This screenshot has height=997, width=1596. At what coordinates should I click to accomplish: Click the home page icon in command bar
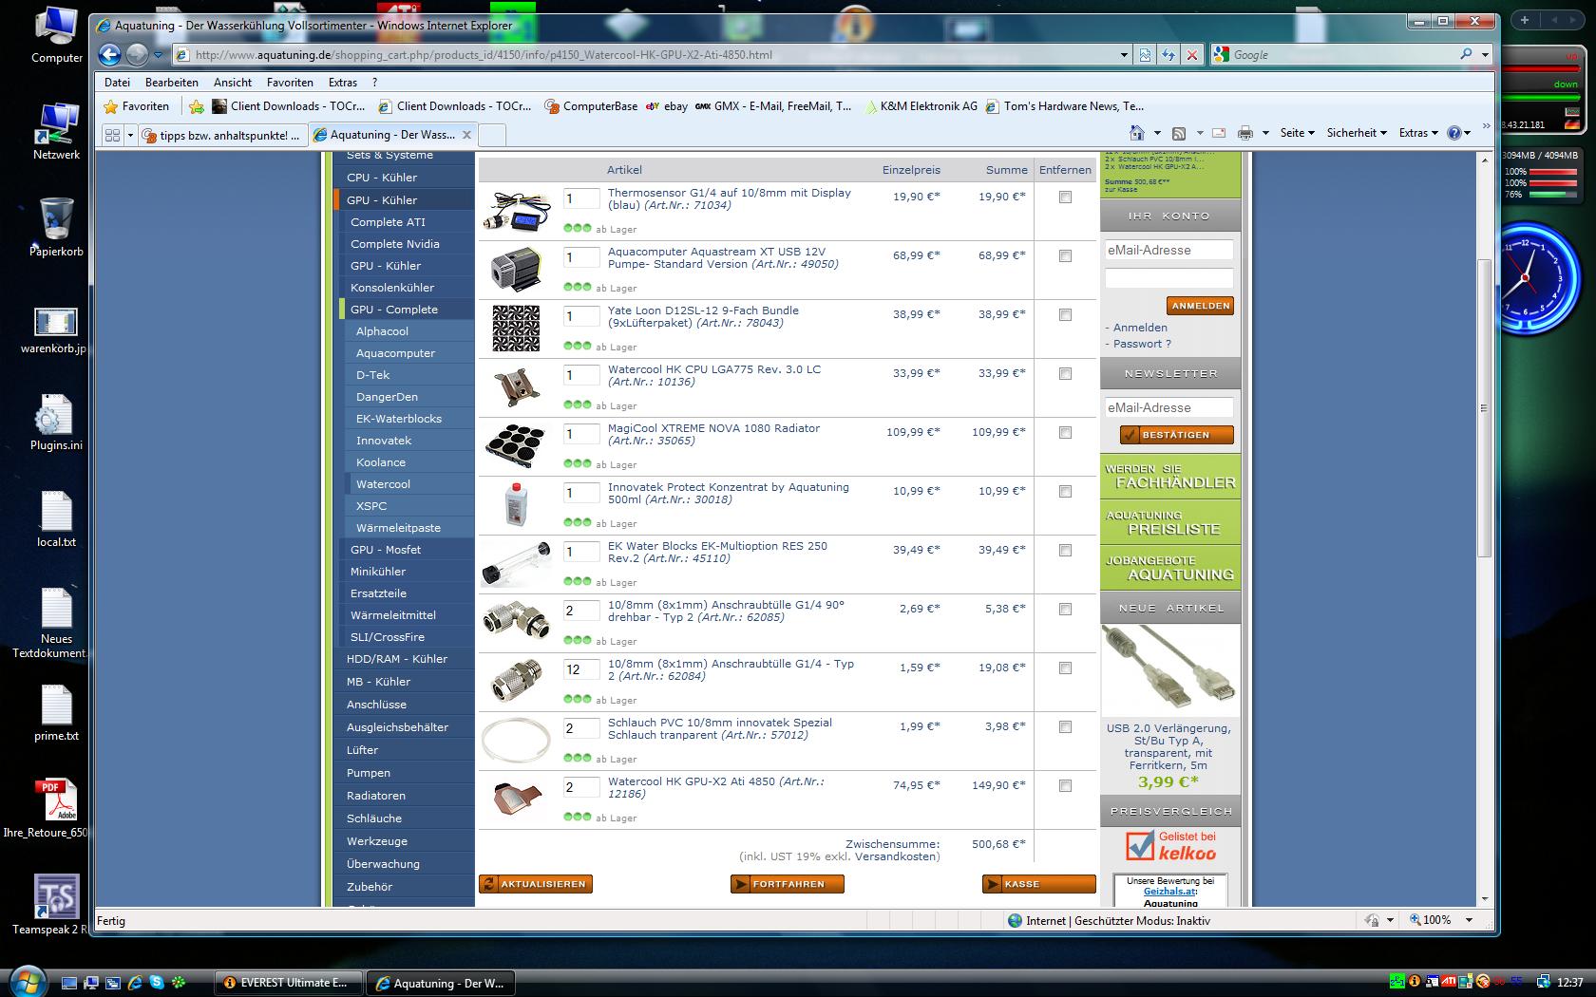[1136, 133]
